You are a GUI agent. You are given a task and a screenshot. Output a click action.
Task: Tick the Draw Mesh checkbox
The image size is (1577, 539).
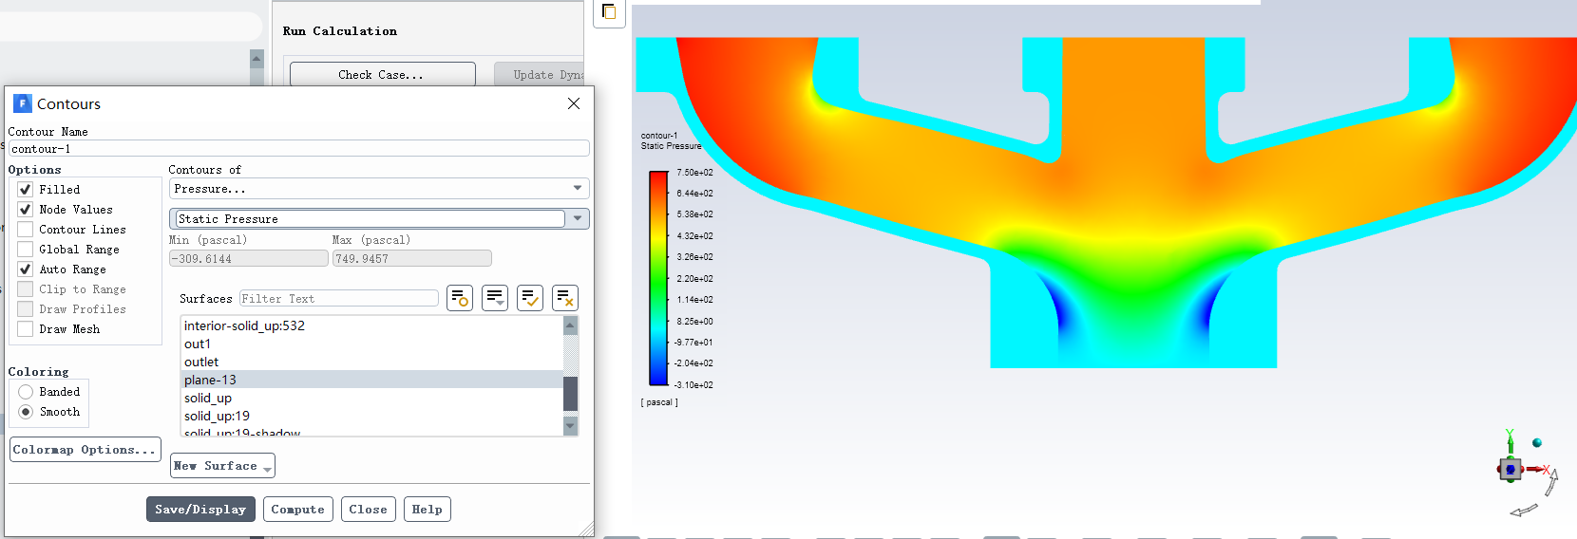(x=26, y=329)
